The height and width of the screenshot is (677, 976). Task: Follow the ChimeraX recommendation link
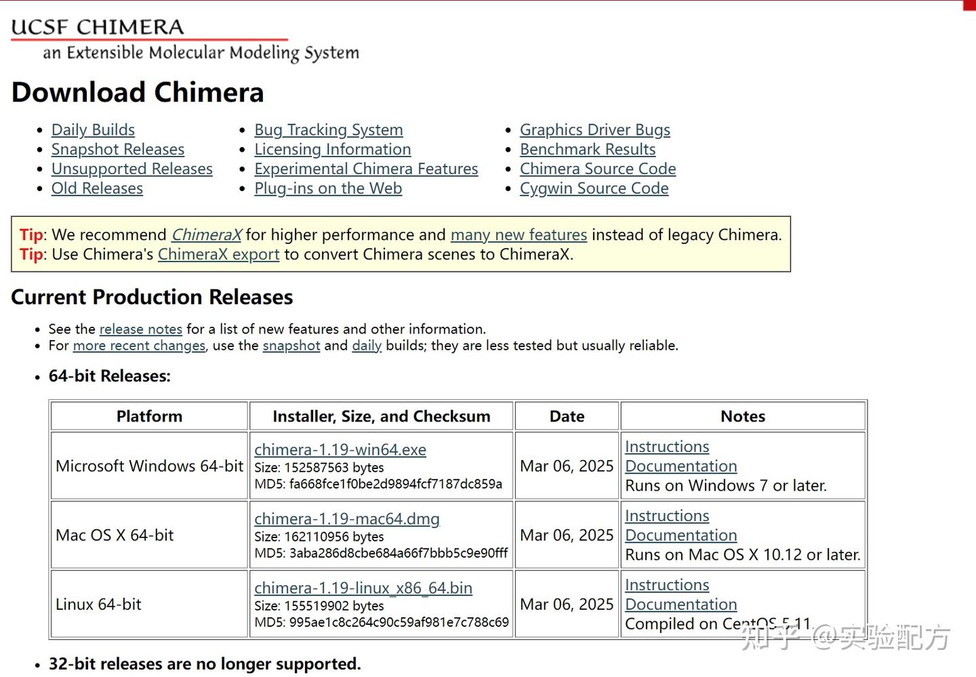coord(206,234)
